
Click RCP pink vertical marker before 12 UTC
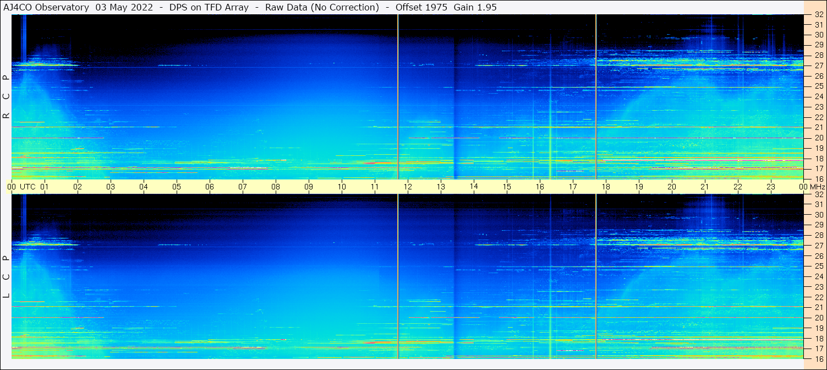tap(398, 97)
